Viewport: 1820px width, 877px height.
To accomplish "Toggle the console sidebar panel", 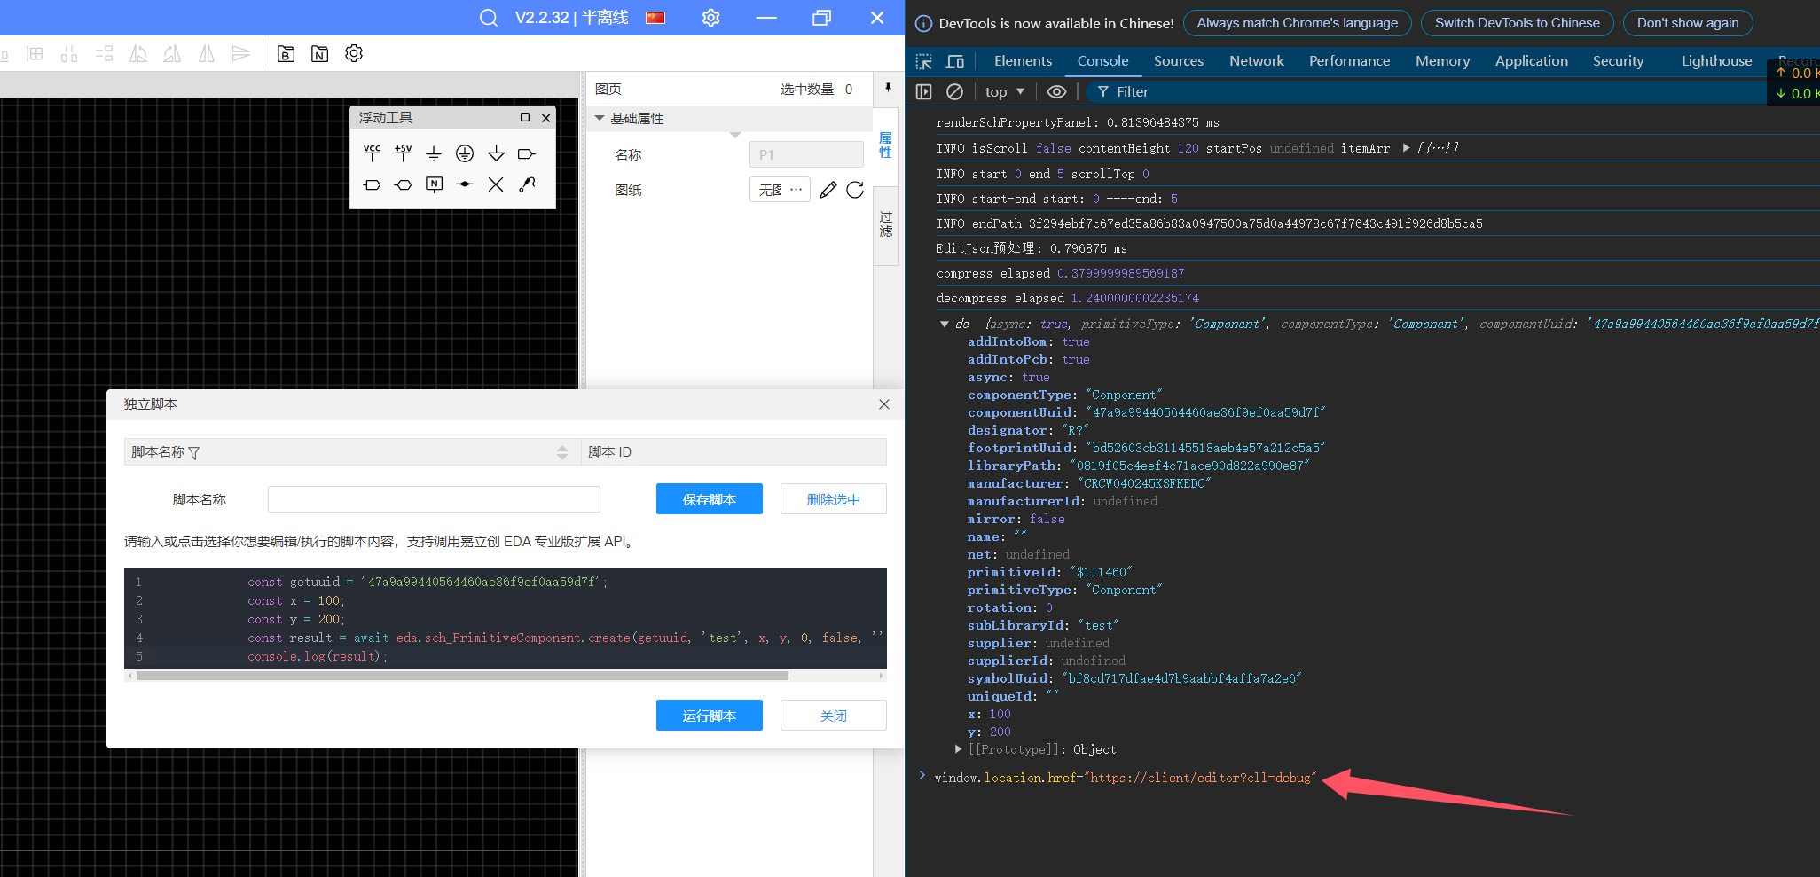I will coord(923,91).
